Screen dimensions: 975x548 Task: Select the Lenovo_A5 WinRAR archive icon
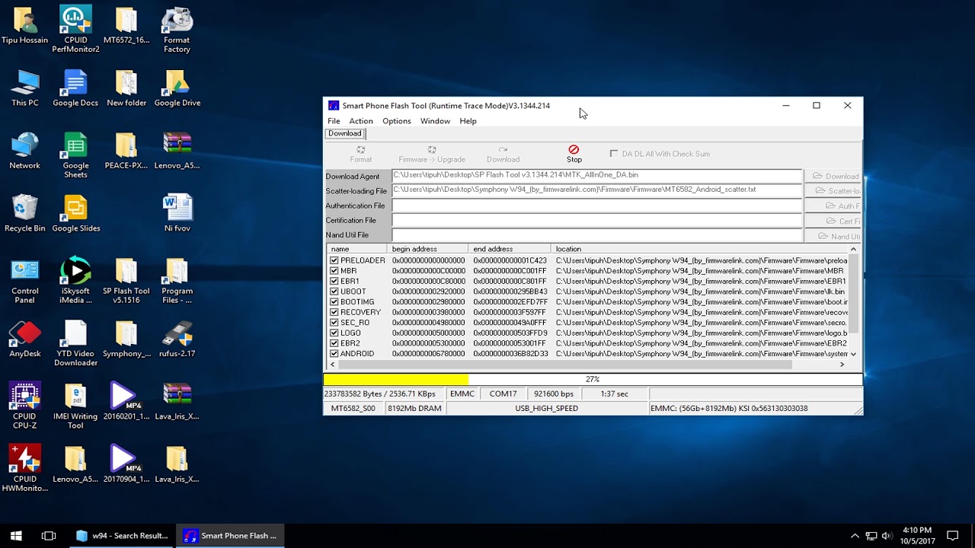point(177,151)
